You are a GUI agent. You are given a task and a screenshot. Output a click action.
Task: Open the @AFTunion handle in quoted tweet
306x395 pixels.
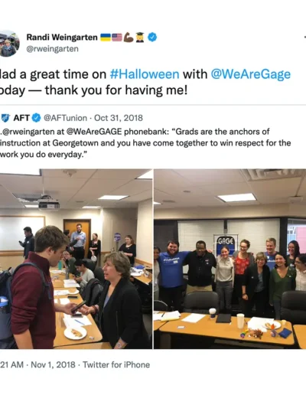65,118
